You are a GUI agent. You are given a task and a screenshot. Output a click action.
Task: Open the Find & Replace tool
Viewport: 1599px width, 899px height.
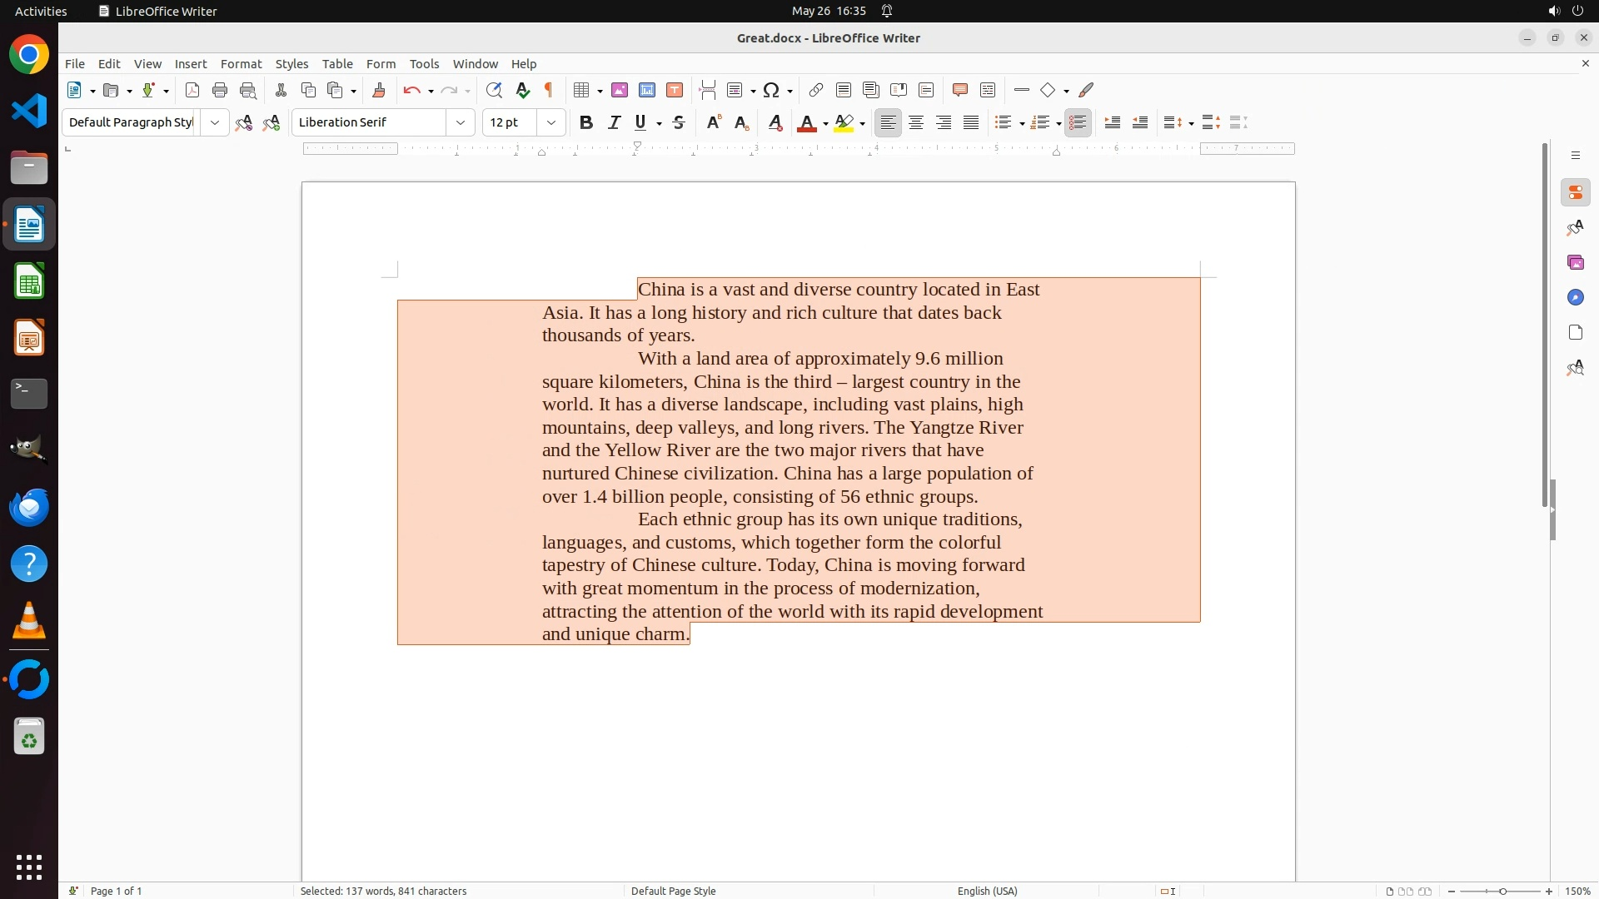pos(494,90)
